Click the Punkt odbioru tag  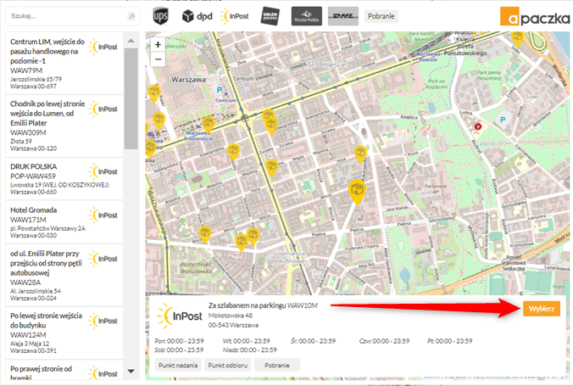tap(226, 365)
